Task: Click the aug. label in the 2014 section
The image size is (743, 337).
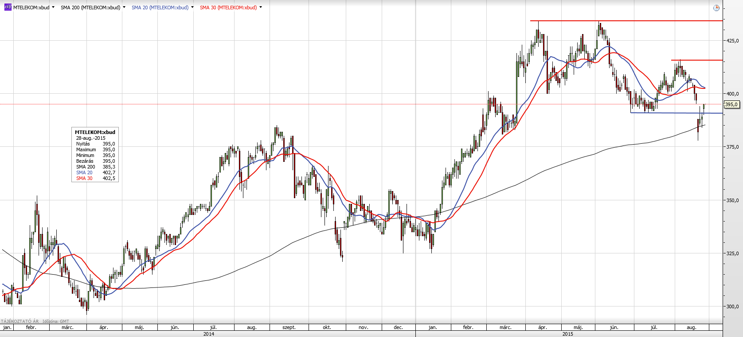Action: (252, 327)
